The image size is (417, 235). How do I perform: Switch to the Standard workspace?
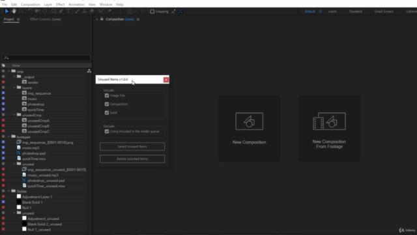pos(355,12)
